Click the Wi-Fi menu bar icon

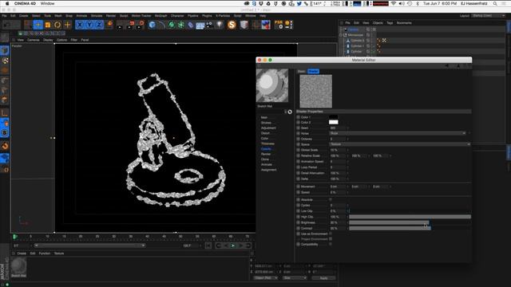pos(394,3)
